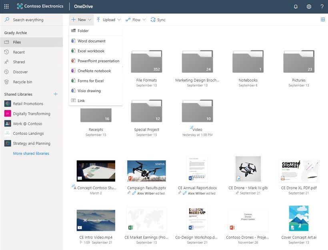The width and height of the screenshot is (328, 250).
Task: Open CE Annual Report.docx thumbnail
Action: (197, 169)
